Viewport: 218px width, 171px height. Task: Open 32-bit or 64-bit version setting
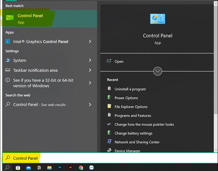(43, 83)
